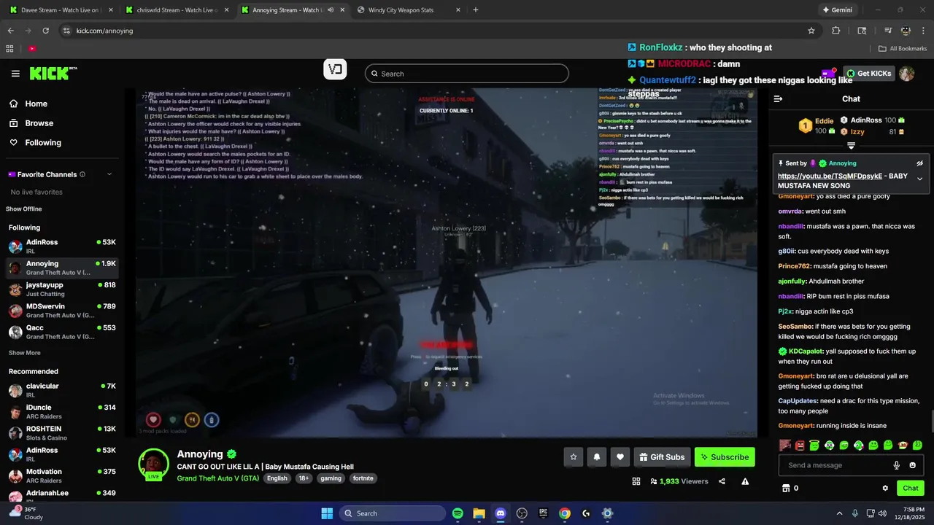Viewport: 934px width, 525px height.
Task: Activate microphone icon in chat input
Action: (897, 465)
